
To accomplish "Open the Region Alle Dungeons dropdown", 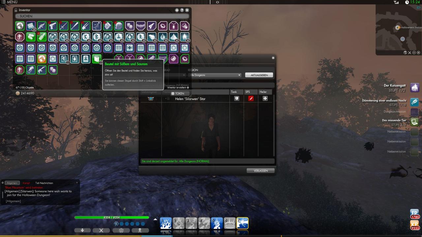I will [x=215, y=75].
